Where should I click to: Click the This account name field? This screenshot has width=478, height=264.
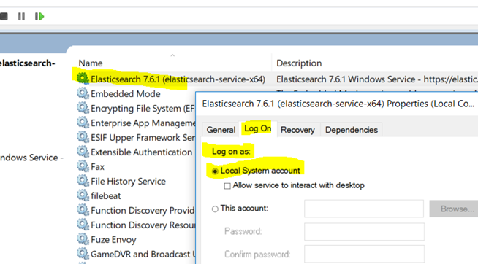tap(364, 209)
